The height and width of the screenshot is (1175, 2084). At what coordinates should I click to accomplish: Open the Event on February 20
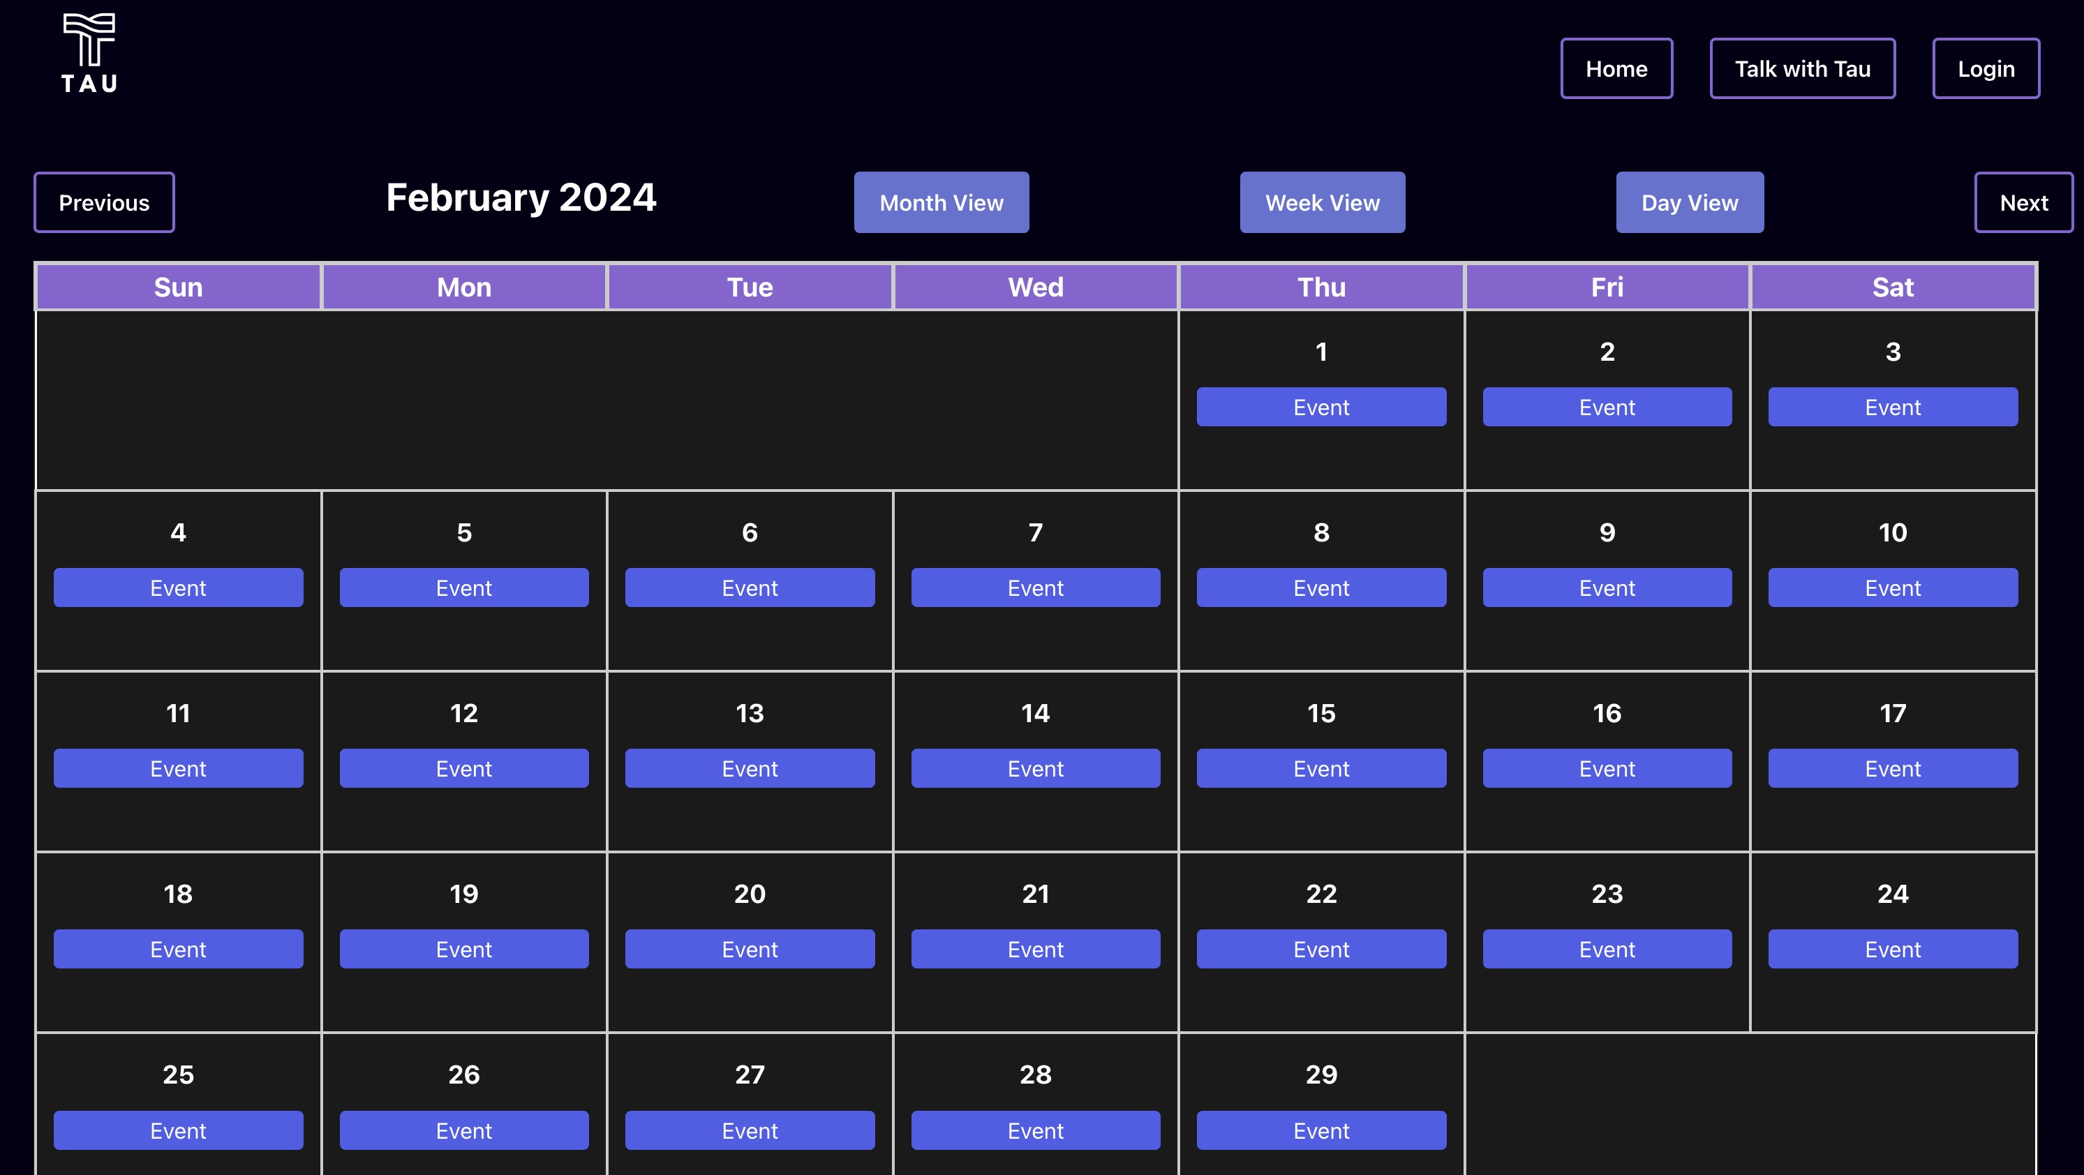tap(749, 948)
